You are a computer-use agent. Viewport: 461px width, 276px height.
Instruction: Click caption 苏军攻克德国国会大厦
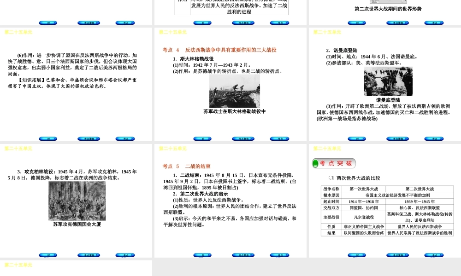77,224
